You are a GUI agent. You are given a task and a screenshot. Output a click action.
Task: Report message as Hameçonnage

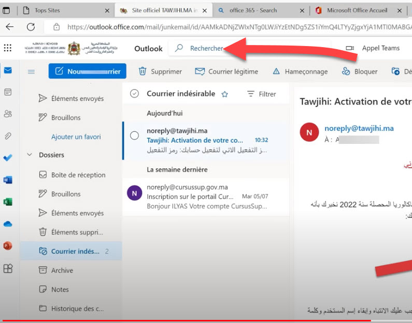pos(301,71)
